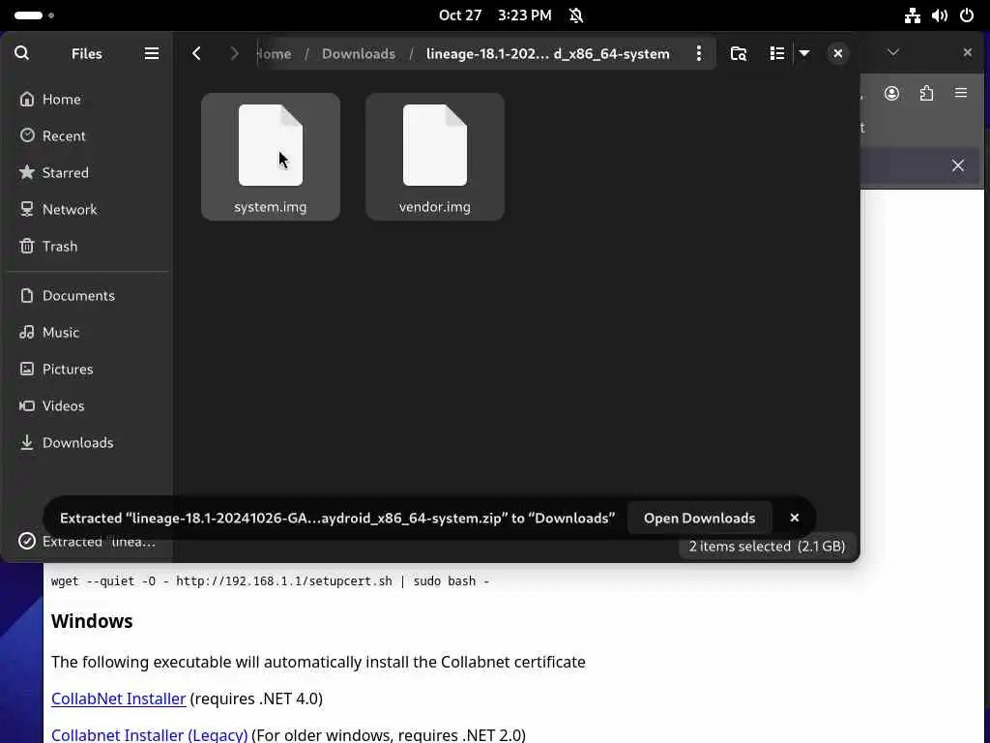Click the search-in-folder icon
990x743 pixels.
[x=738, y=53]
